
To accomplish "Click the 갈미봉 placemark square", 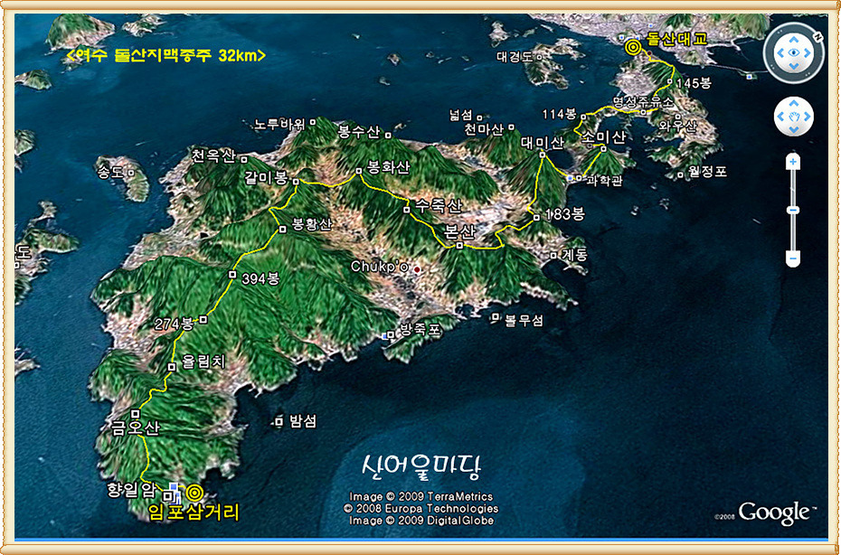I will [x=296, y=182].
